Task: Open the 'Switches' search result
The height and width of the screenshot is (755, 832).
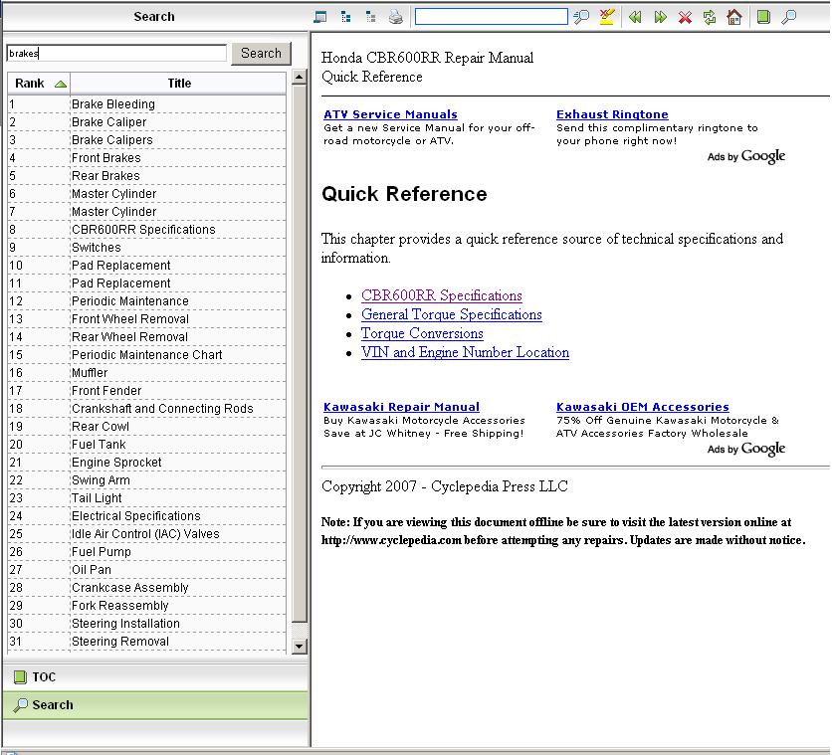Action: pyautogui.click(x=147, y=248)
